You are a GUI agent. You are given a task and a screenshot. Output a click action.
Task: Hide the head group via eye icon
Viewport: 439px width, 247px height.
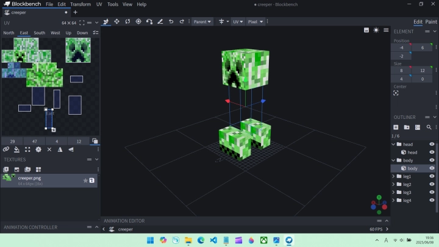click(x=432, y=145)
